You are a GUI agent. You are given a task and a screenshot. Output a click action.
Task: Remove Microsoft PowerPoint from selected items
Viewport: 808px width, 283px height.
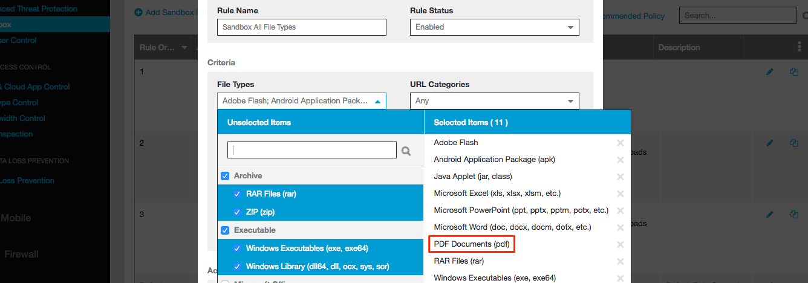pyautogui.click(x=620, y=210)
